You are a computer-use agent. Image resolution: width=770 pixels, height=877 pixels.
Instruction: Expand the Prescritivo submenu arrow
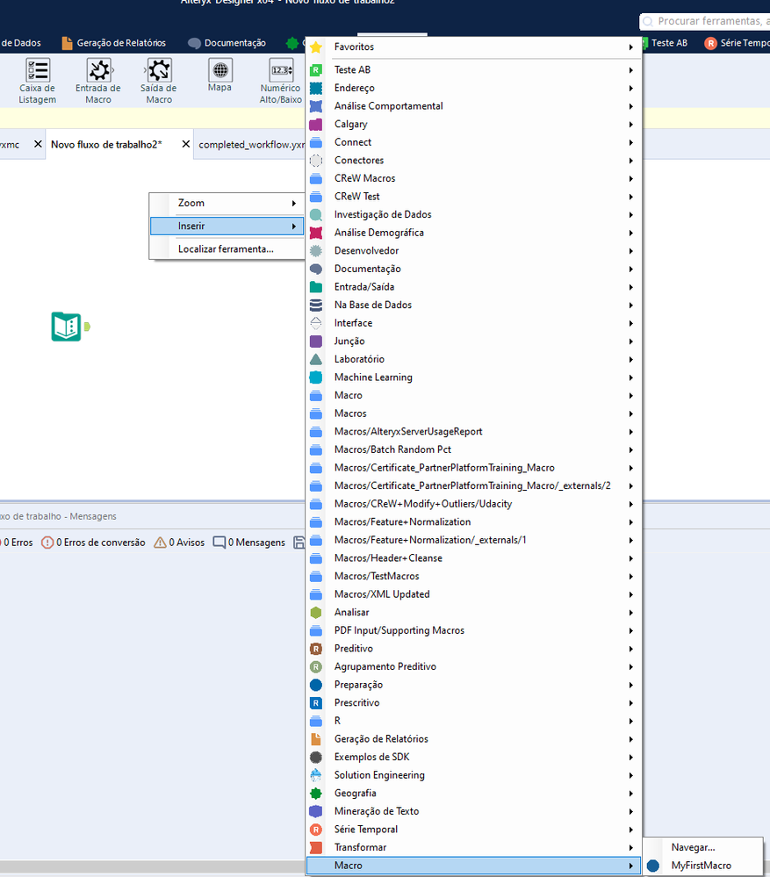(630, 703)
